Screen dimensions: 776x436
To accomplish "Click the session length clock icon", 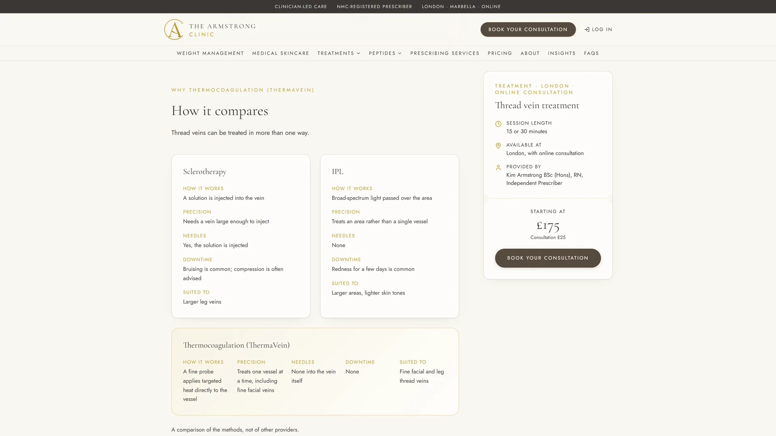I will [x=498, y=124].
